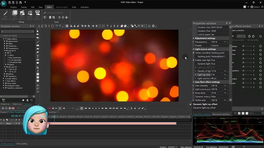Click the Run Wizard wand icon
This screenshot has height=148, width=264.
click(5, 13)
